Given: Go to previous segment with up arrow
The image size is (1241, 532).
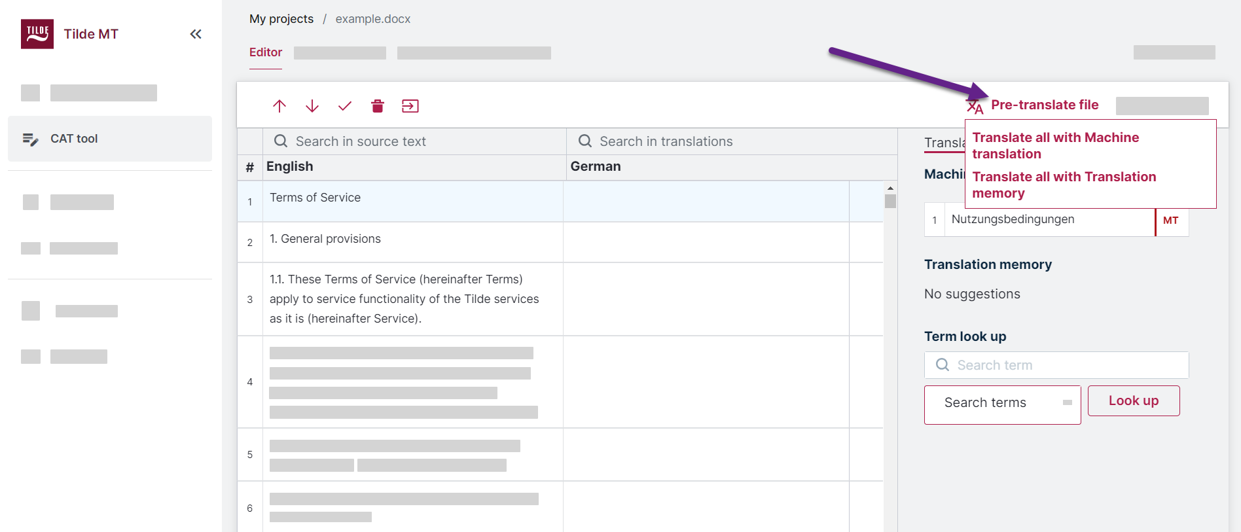Looking at the screenshot, I should pos(279,106).
